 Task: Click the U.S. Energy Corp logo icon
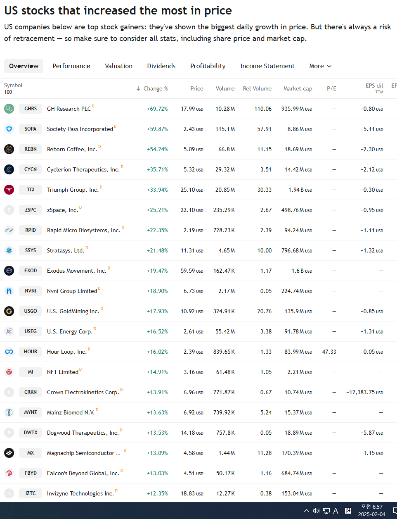tap(9, 331)
